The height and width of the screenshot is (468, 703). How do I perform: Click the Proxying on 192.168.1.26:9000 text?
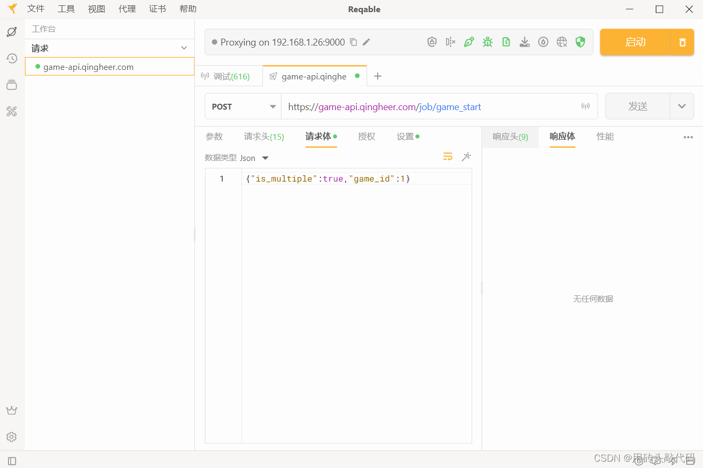point(282,42)
